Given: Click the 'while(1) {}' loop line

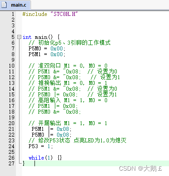Looking at the screenshot, I should (45, 158).
